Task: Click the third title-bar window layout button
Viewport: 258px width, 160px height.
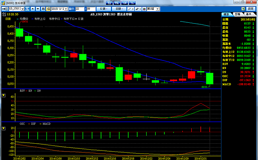Action: coord(125,3)
